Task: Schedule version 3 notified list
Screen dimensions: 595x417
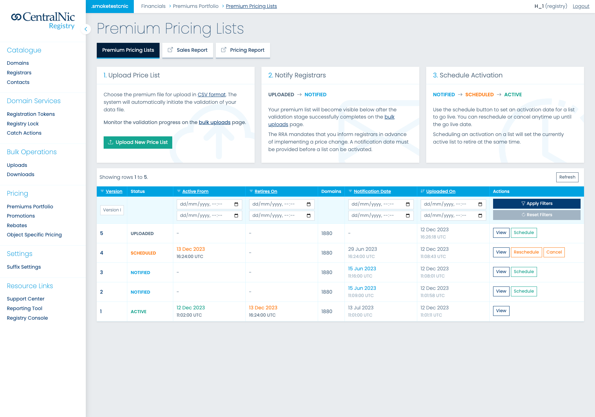Action: (x=524, y=272)
